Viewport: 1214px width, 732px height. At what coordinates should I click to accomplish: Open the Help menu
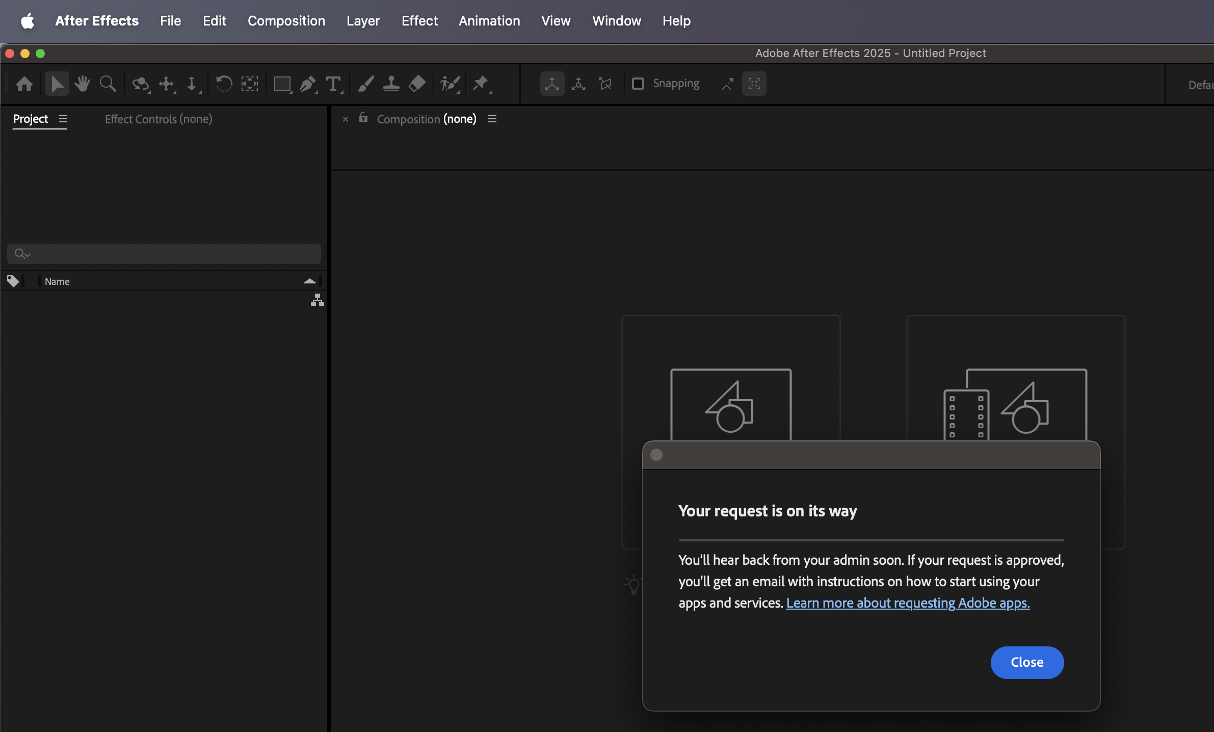pos(676,21)
